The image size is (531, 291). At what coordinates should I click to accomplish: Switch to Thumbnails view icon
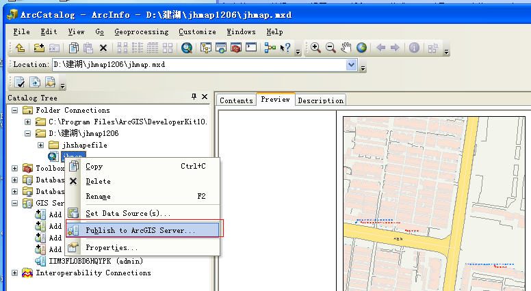[x=168, y=48]
